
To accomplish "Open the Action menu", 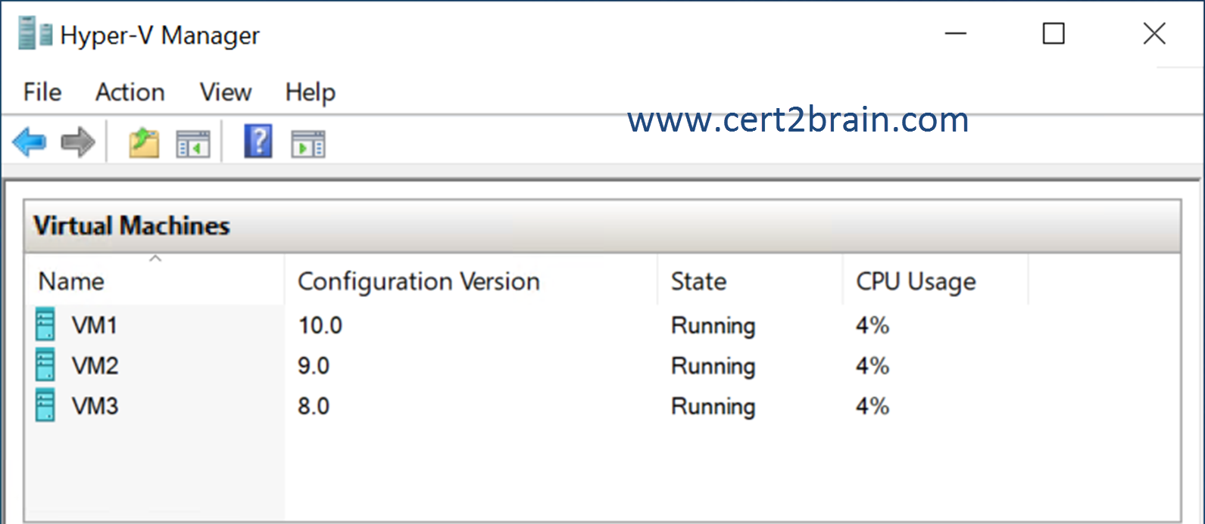I will point(130,92).
